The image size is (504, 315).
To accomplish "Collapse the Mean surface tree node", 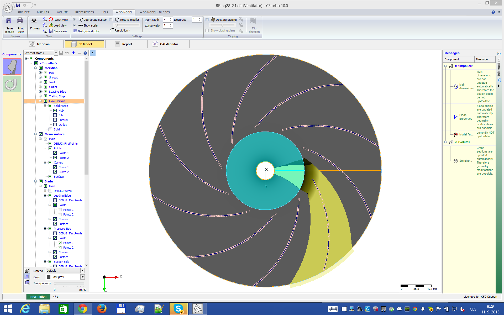I will (36, 134).
